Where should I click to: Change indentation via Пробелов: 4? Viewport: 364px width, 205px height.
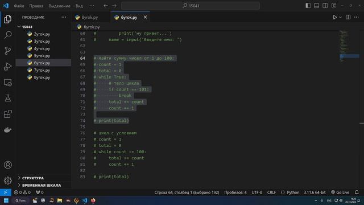click(235, 192)
